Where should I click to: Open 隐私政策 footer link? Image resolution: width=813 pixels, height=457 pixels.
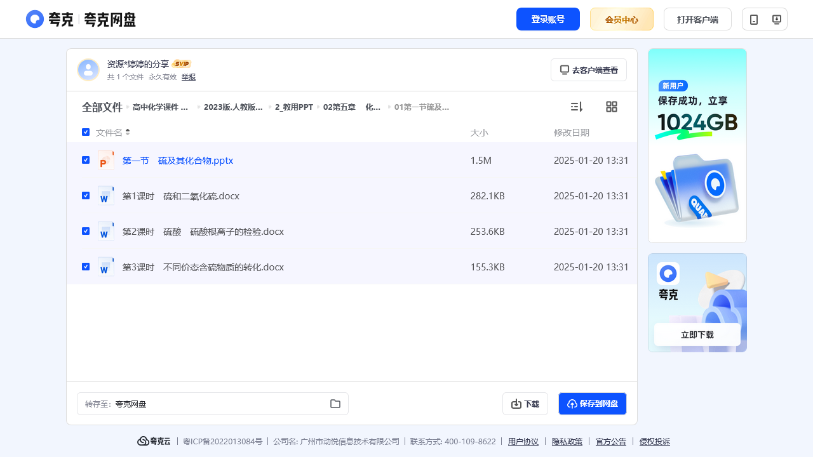click(567, 442)
